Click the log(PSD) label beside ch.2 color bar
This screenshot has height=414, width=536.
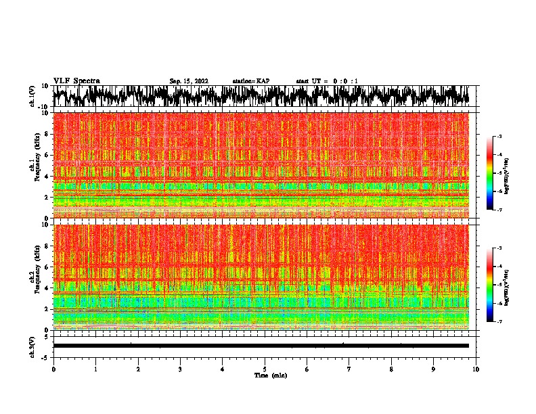point(508,287)
